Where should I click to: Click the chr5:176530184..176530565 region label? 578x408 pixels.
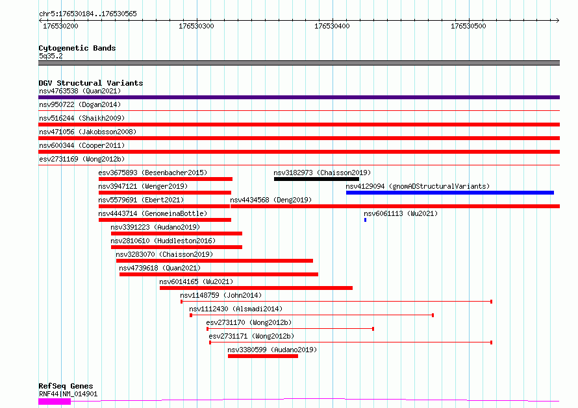coord(88,14)
